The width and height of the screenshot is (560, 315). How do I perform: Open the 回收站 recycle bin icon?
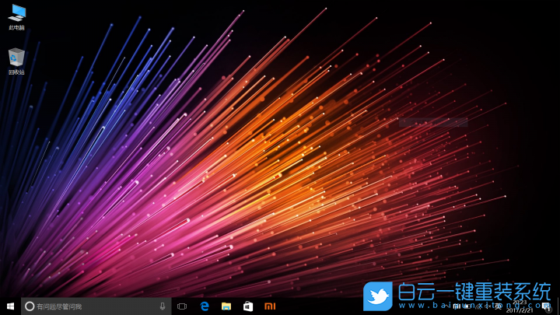16,61
